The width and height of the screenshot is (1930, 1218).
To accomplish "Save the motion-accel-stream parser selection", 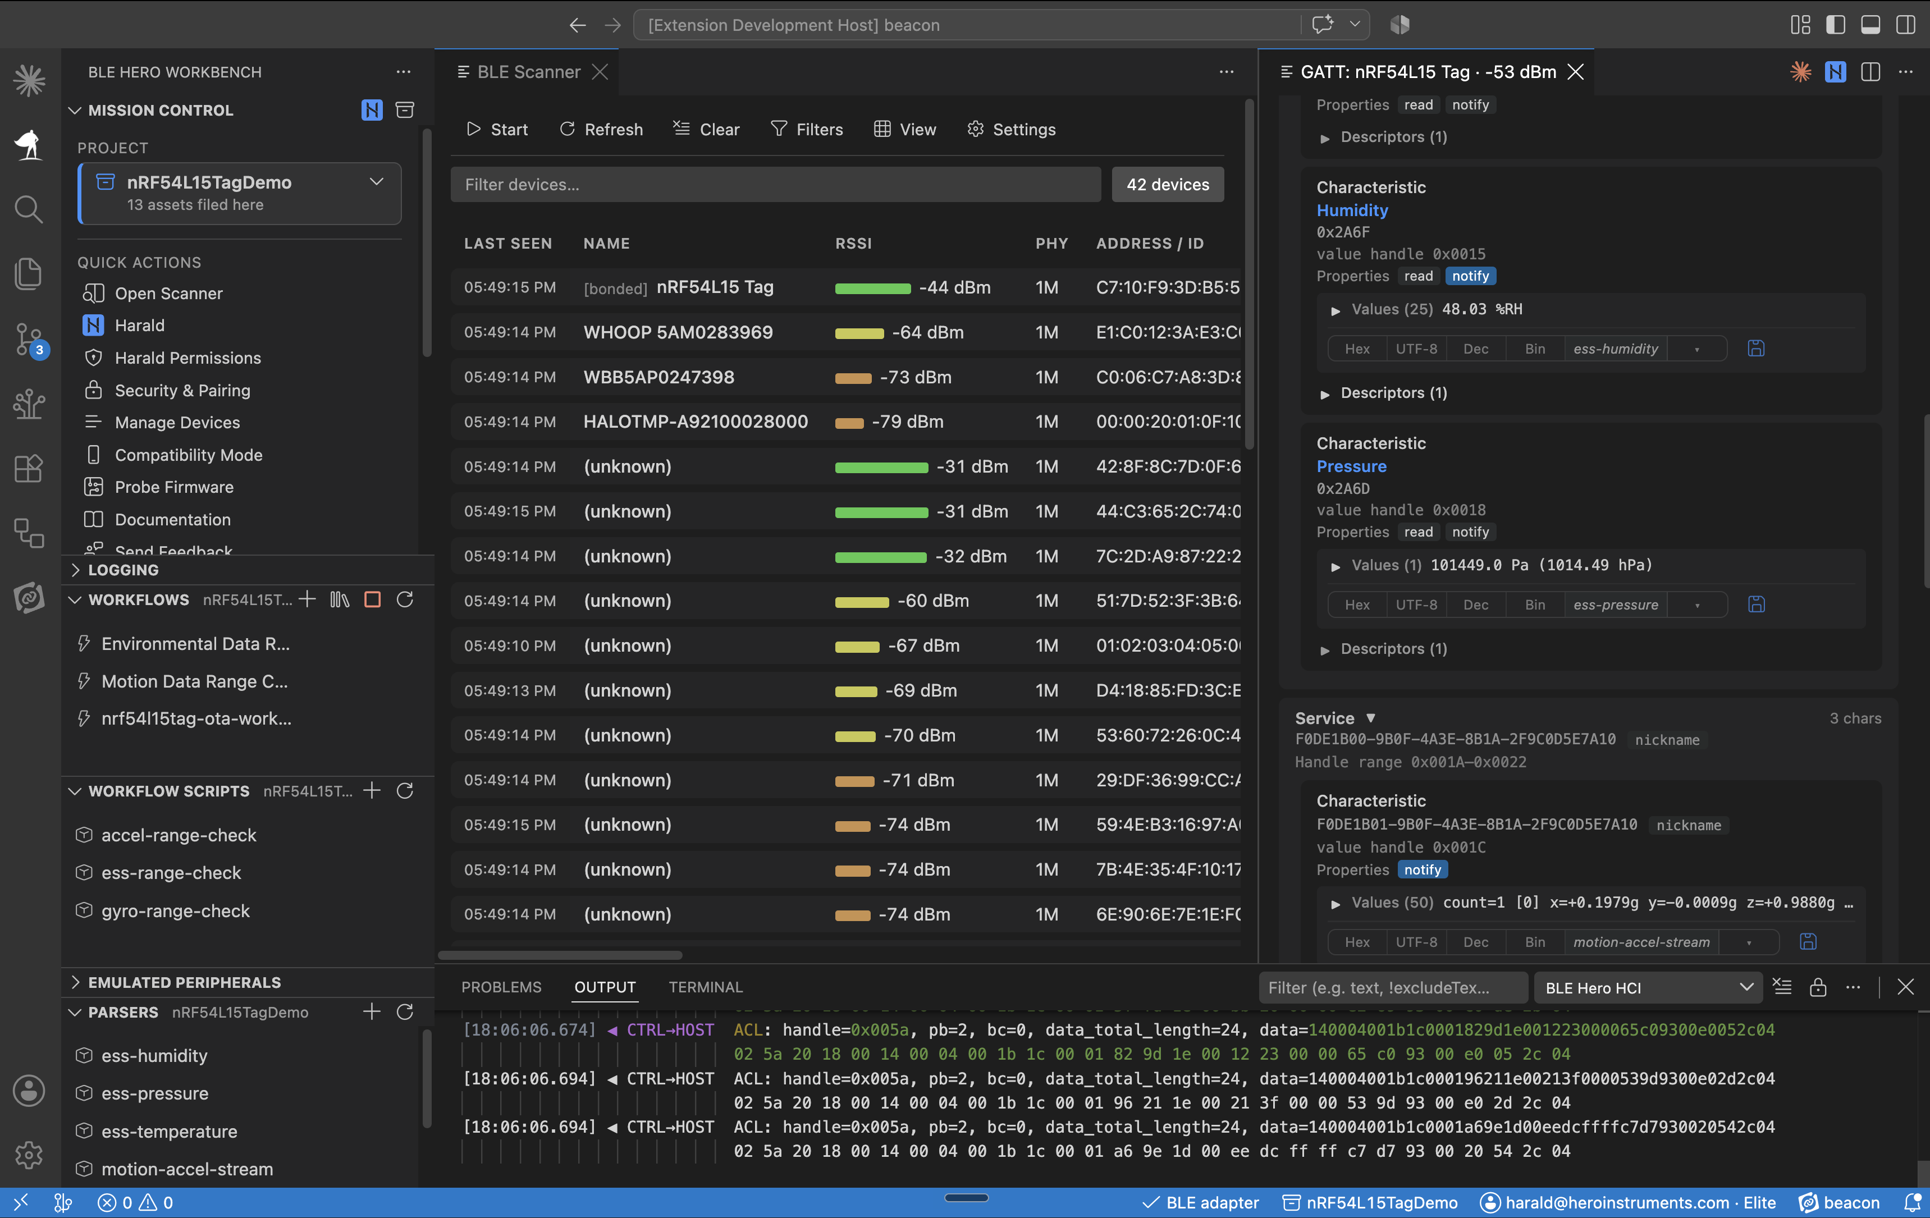I will click(1808, 941).
